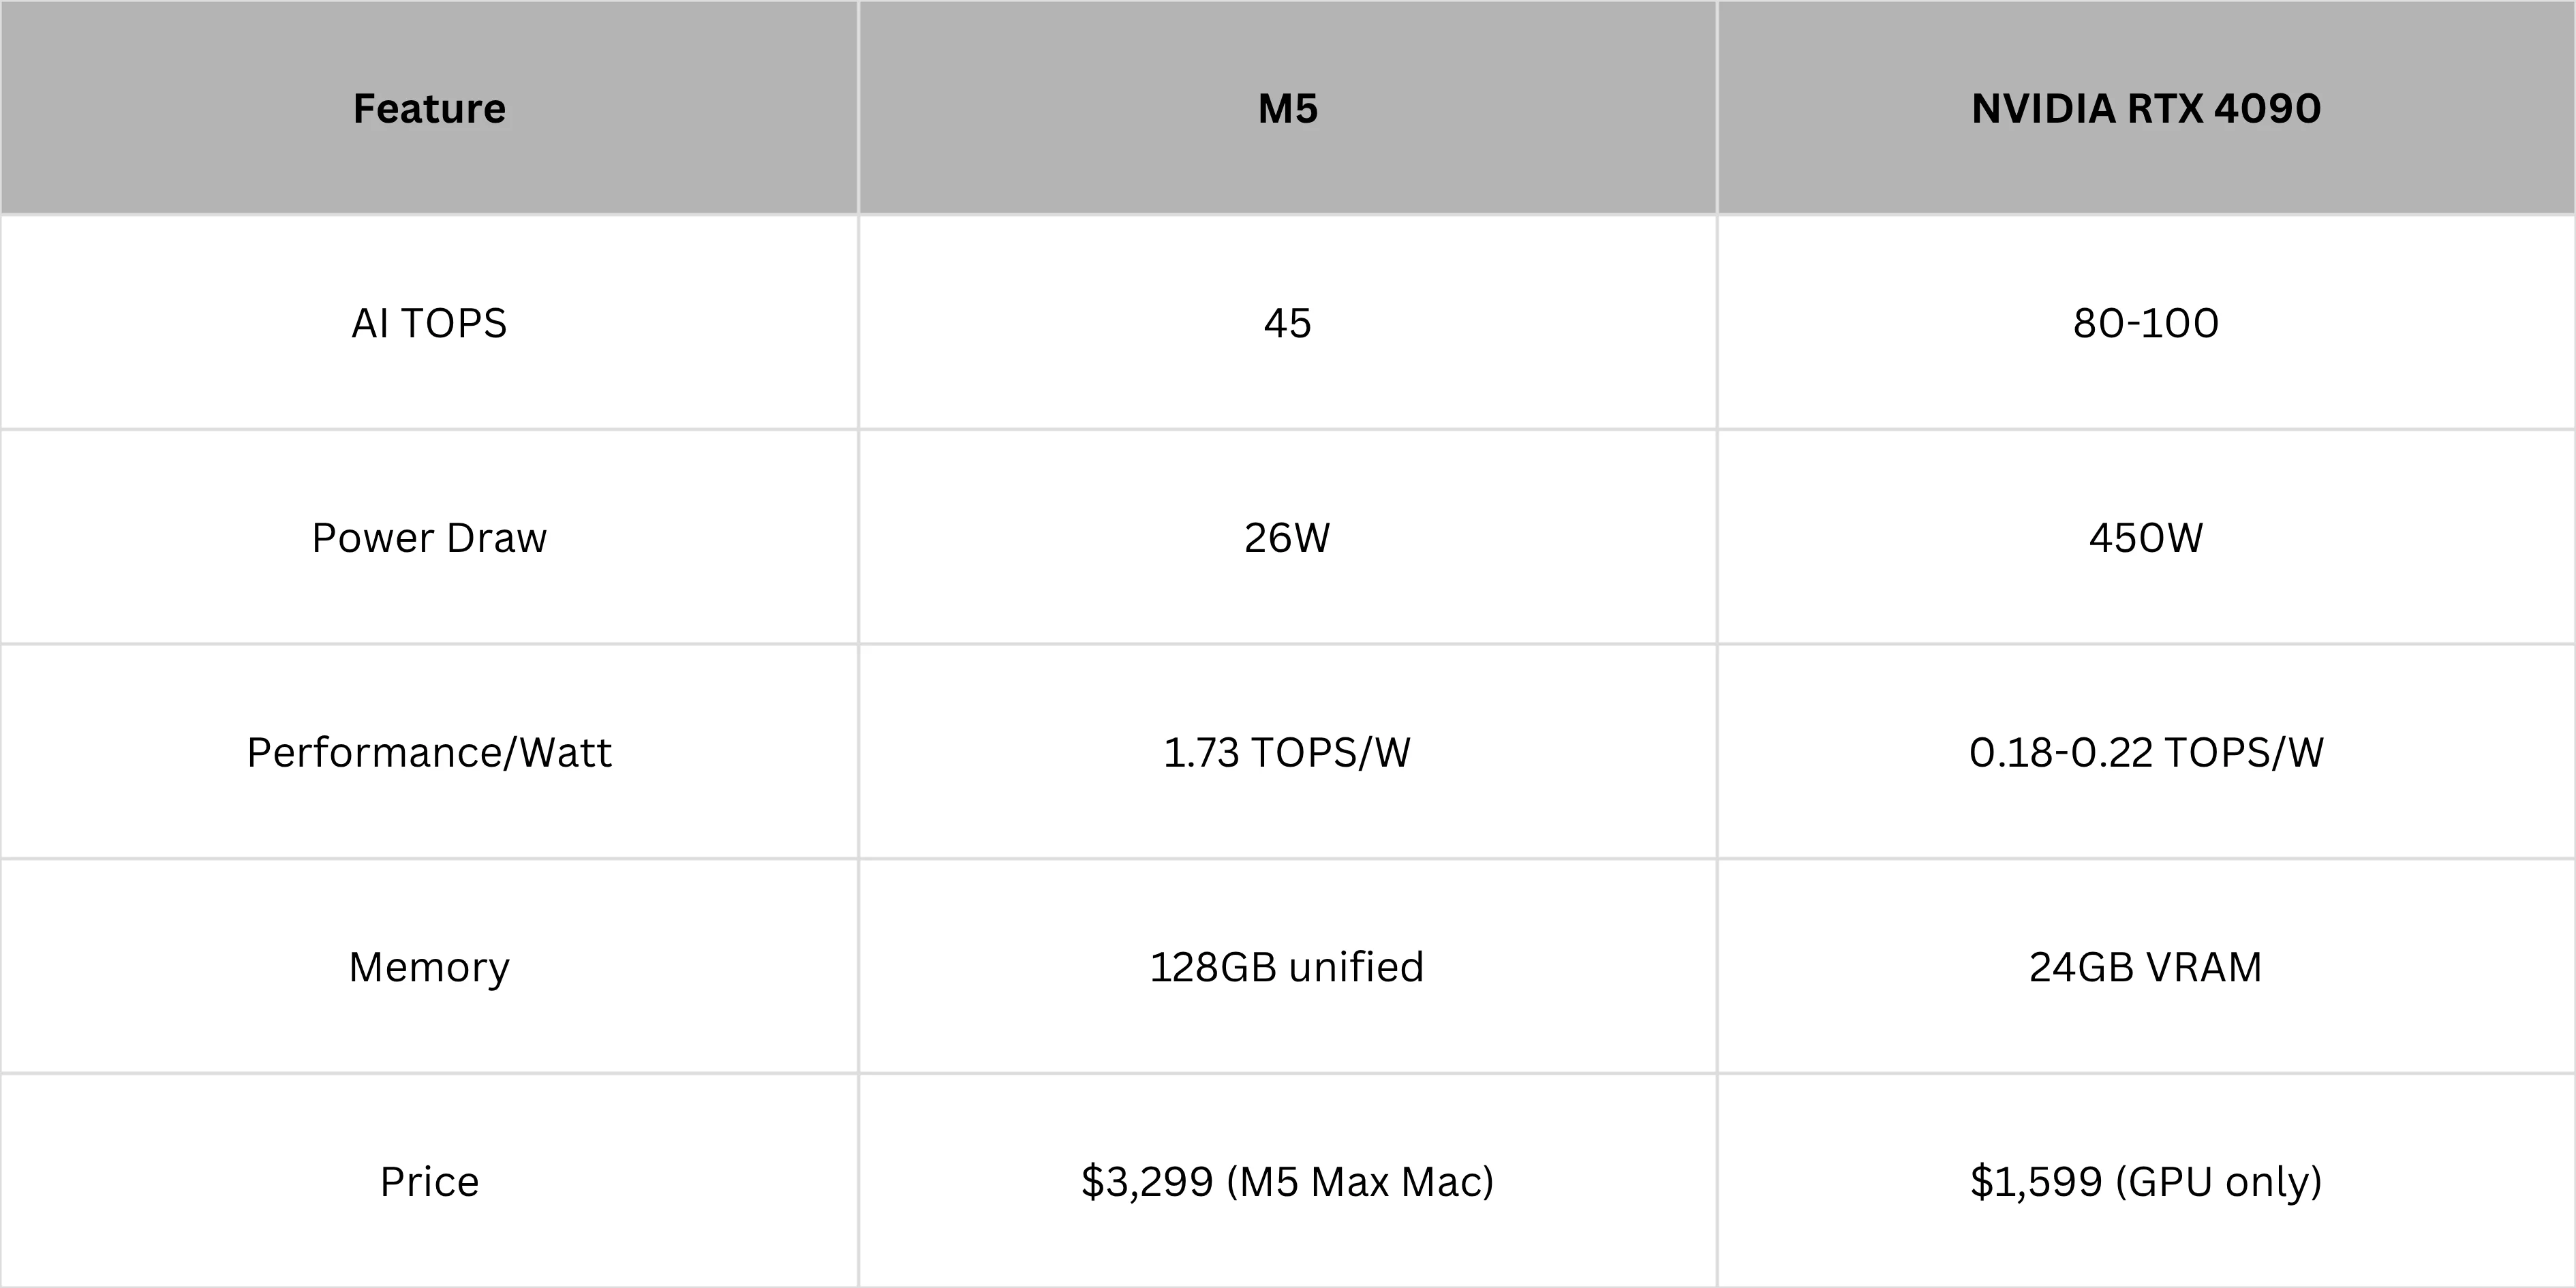Viewport: 2576px width, 1288px height.
Task: Click the $3,299 price amount
Action: click(1147, 1182)
